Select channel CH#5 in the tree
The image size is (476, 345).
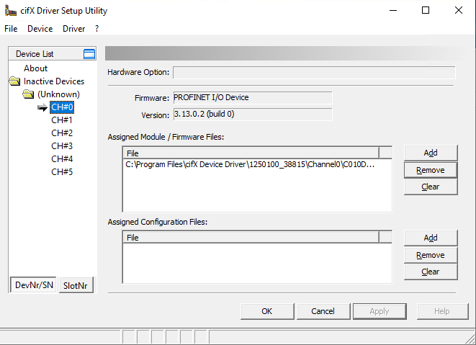click(62, 172)
